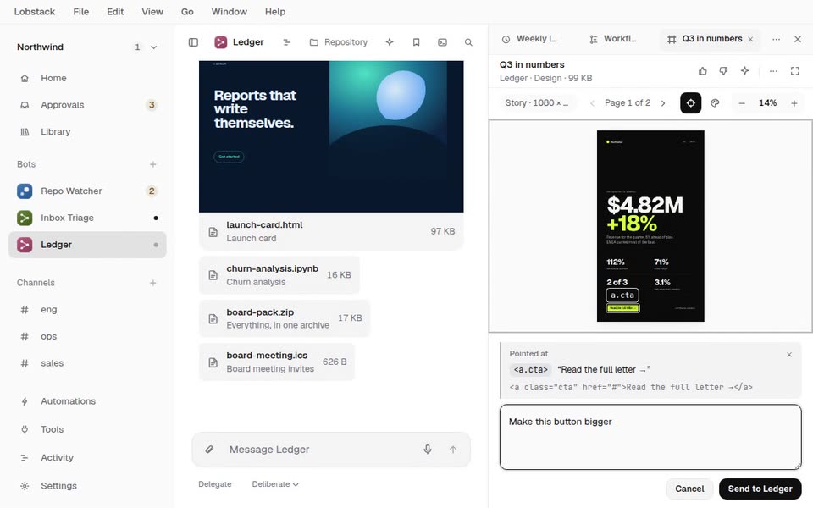
Task: Open the eng channel
Action: click(87, 310)
